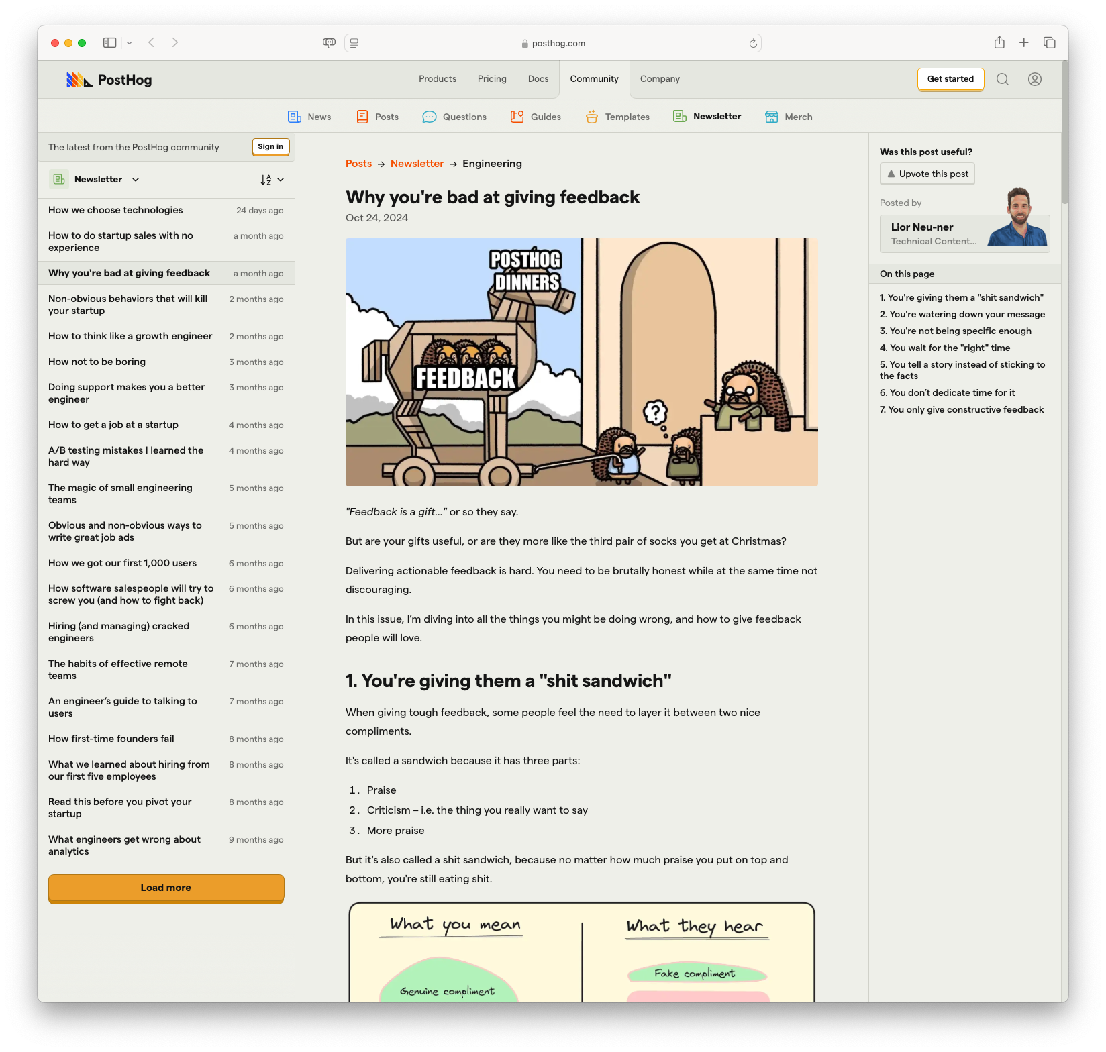Open a new Safari tab
The width and height of the screenshot is (1106, 1052).
pos(1023,43)
